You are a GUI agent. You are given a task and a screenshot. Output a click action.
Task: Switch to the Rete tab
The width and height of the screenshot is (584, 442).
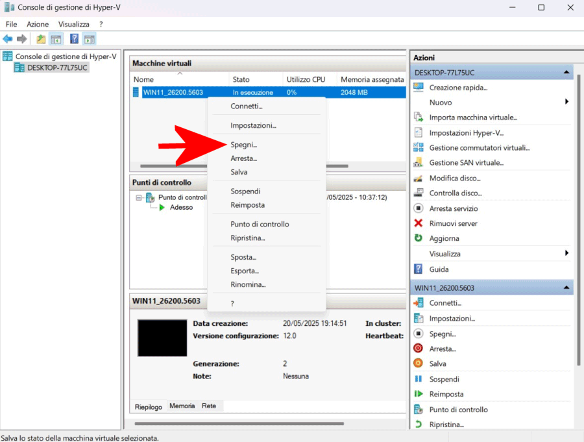pos(209,406)
